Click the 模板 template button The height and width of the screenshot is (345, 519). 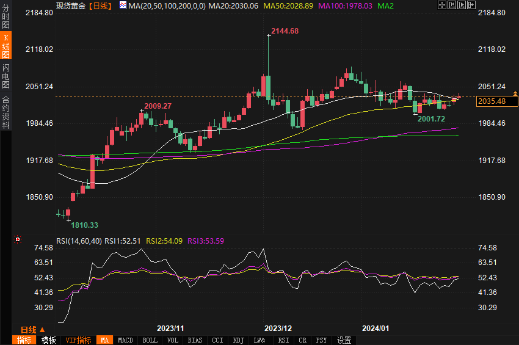[x=49, y=340]
